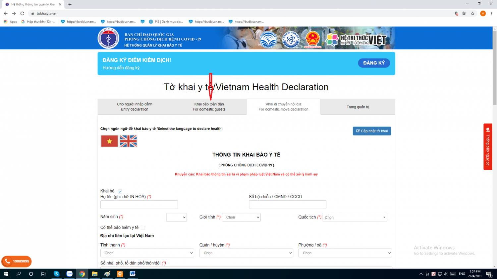Click the Ministry of Health logo
The width and height of the screenshot is (497, 279).
108,38
